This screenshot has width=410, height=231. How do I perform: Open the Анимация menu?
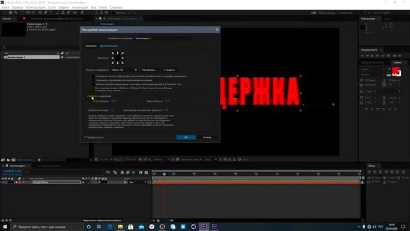pyautogui.click(x=80, y=7)
